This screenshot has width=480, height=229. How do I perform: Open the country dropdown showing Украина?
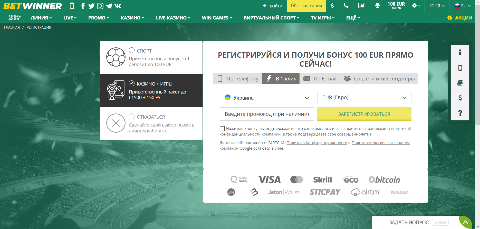267,97
